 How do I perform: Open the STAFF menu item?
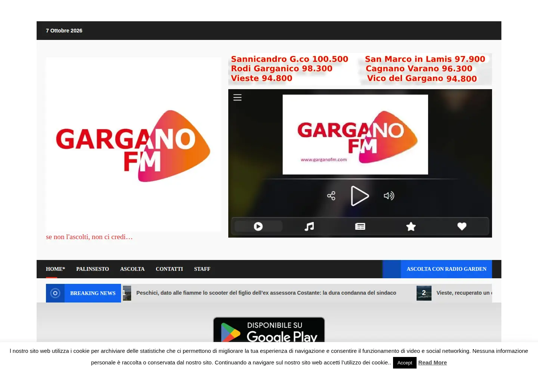(x=202, y=269)
